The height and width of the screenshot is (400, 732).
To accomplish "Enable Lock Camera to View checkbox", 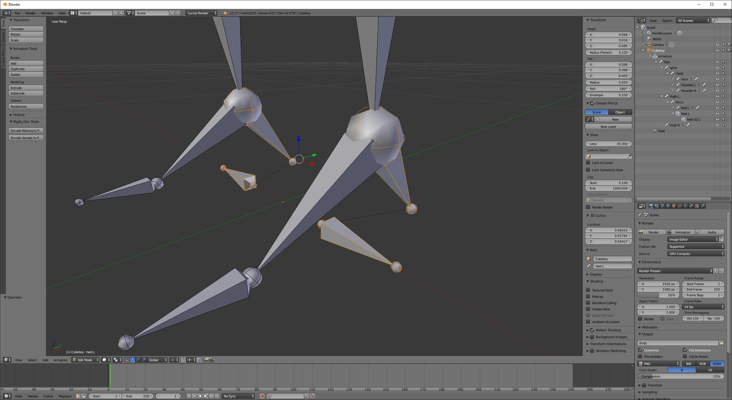I will point(588,170).
